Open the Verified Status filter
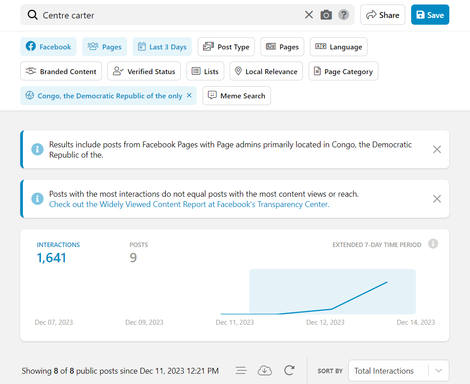The image size is (470, 384). pos(144,71)
